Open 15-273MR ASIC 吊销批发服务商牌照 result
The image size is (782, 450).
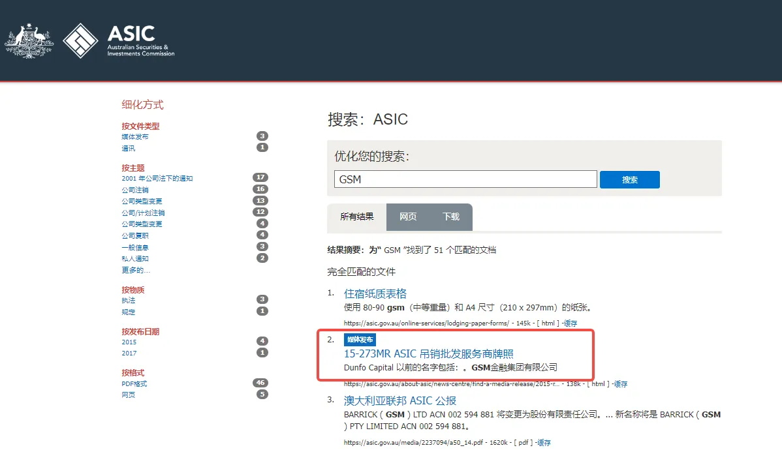[x=428, y=354]
